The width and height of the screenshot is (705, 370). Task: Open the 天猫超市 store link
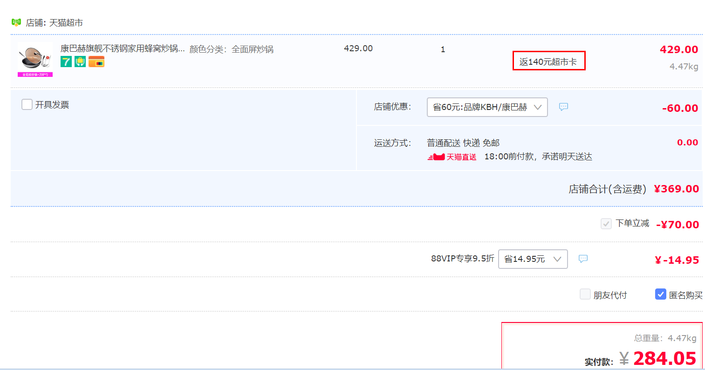click(66, 23)
